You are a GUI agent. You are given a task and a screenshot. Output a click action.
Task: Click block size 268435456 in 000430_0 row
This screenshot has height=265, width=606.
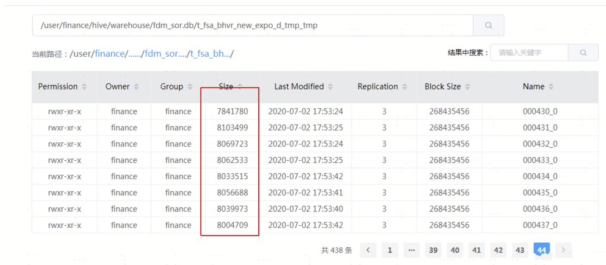click(x=449, y=111)
